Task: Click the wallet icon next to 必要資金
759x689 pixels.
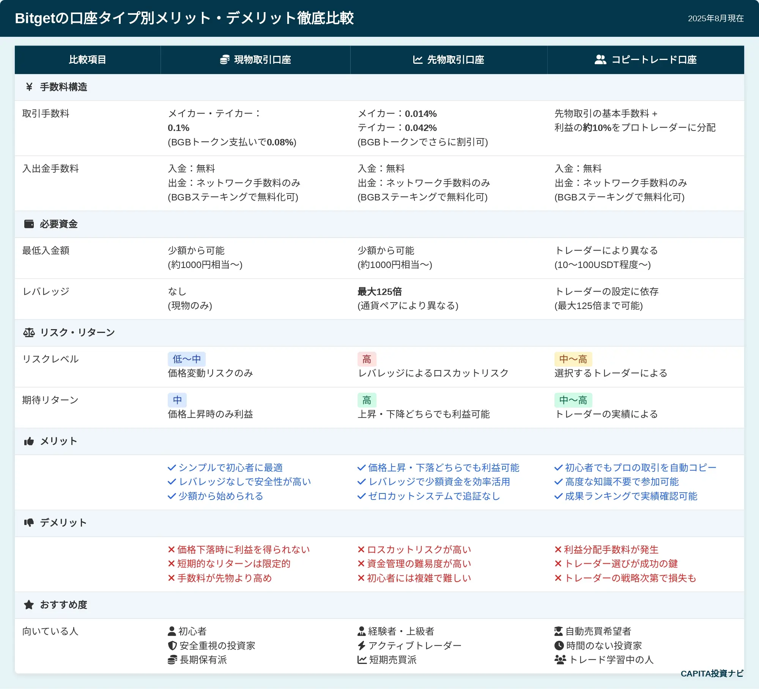Action: point(29,224)
